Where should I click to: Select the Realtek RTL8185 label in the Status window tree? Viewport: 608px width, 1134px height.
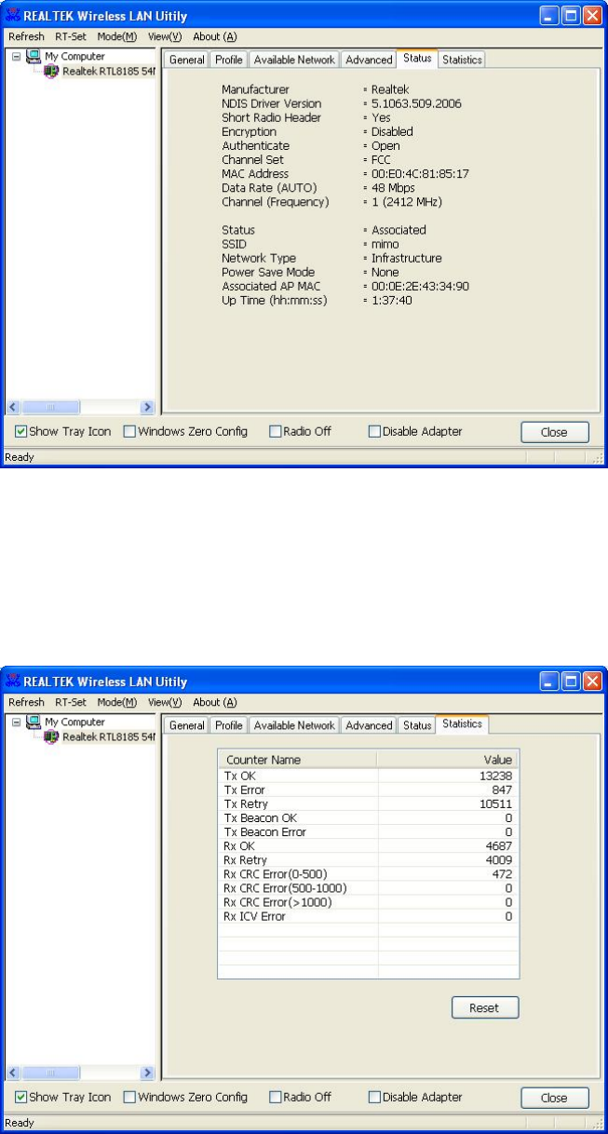pos(108,72)
